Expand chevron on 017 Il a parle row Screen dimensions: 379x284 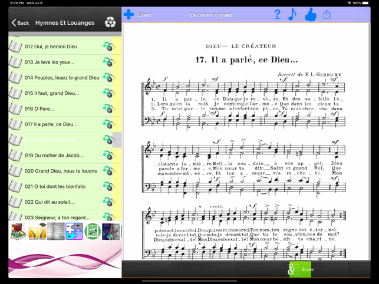click(x=114, y=124)
